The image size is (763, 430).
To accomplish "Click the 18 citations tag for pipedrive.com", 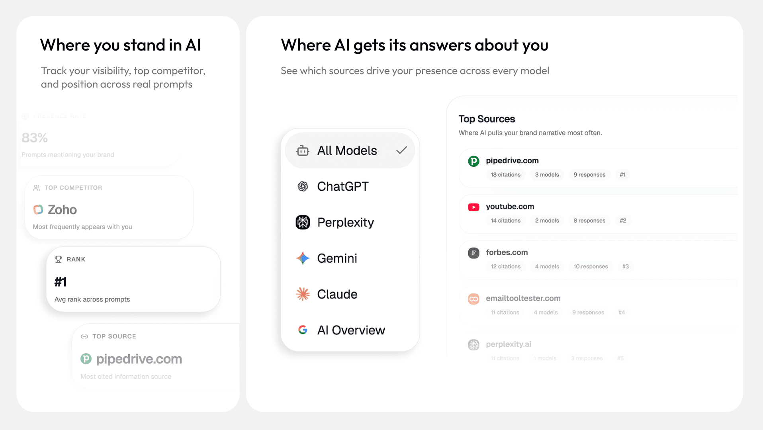I will (506, 175).
